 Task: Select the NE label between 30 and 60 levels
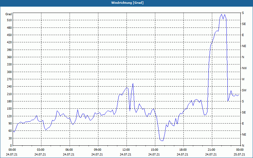click(244, 135)
